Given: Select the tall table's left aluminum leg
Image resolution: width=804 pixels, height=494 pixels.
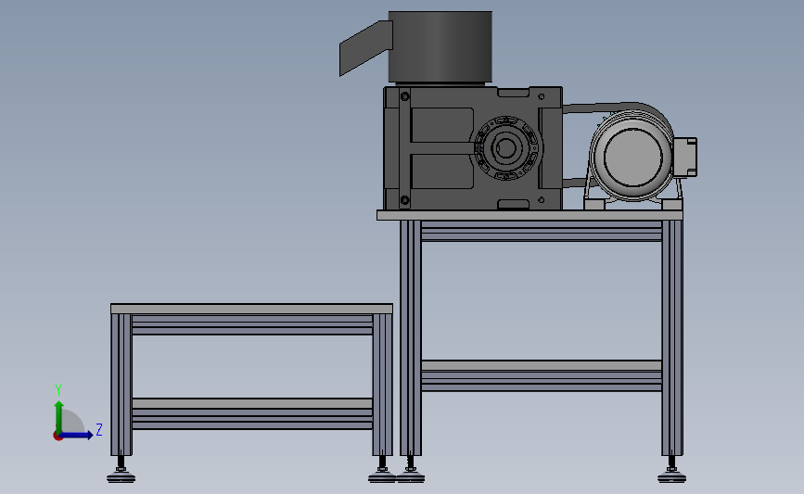Looking at the screenshot, I should (x=410, y=337).
